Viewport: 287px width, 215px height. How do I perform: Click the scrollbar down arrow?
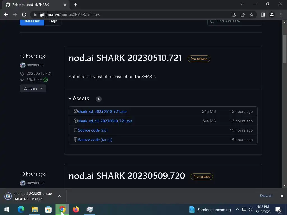click(284, 186)
